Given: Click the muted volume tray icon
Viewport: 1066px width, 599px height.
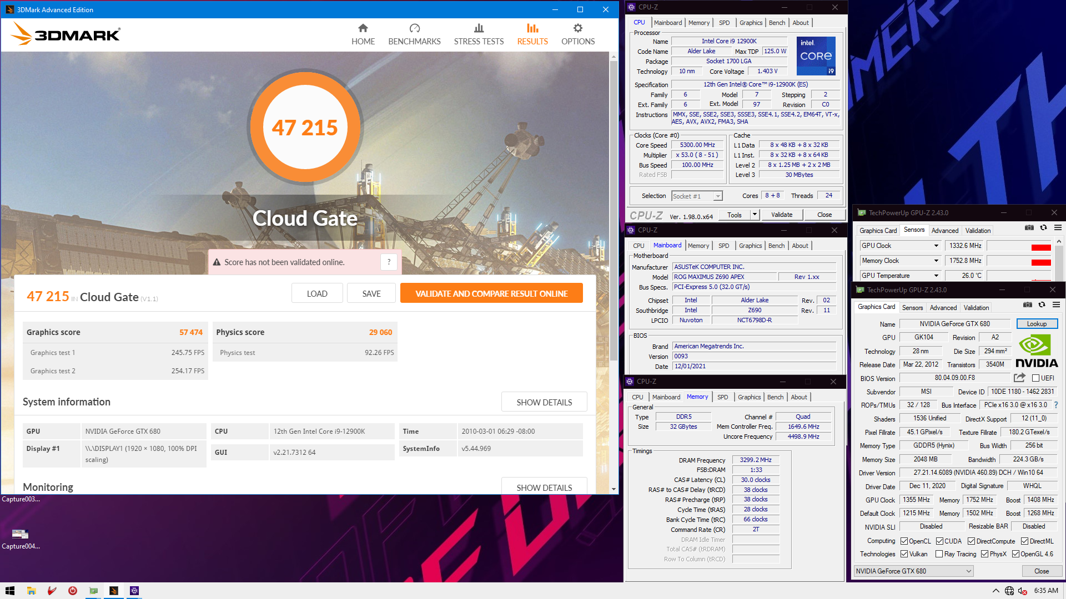Looking at the screenshot, I should [1023, 591].
